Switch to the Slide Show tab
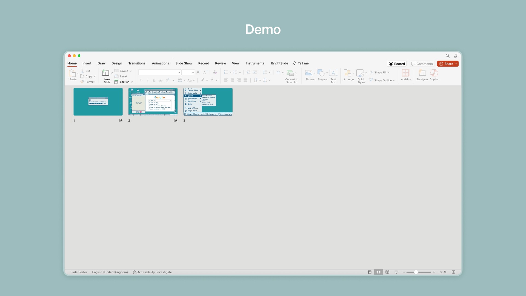 coord(184,63)
